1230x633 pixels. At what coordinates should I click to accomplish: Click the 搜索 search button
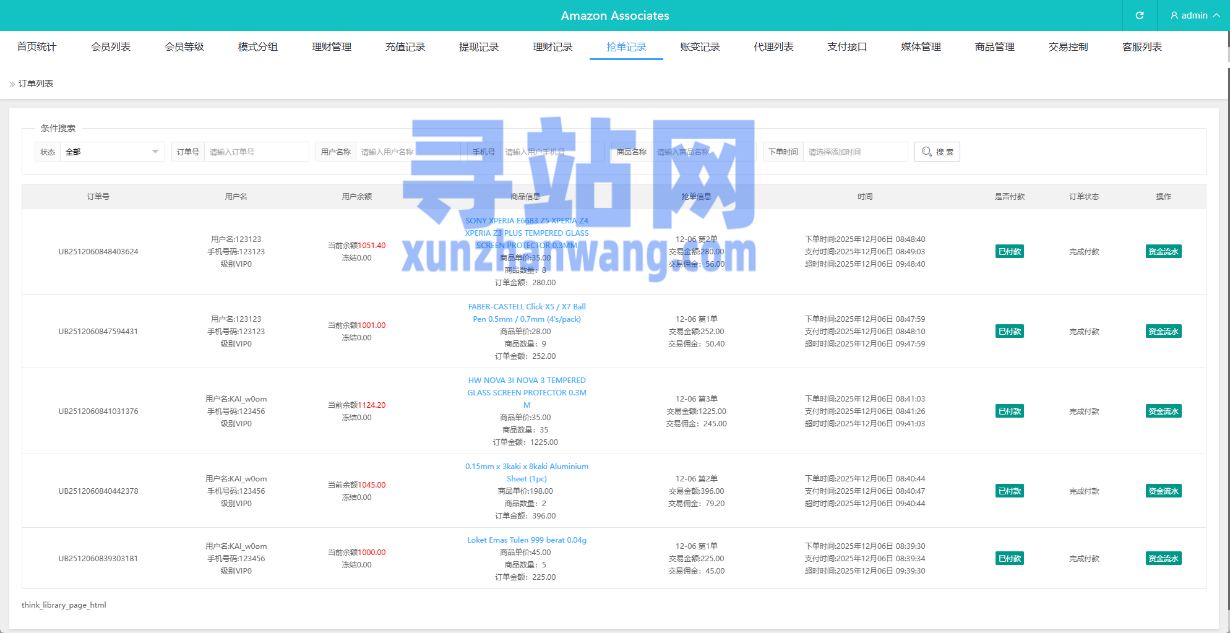point(937,152)
